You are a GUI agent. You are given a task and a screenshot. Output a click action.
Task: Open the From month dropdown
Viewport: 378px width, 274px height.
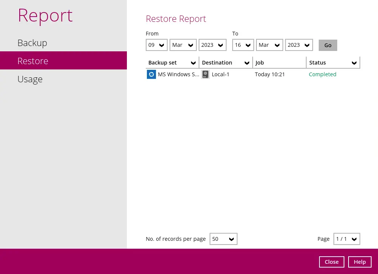[183, 45]
